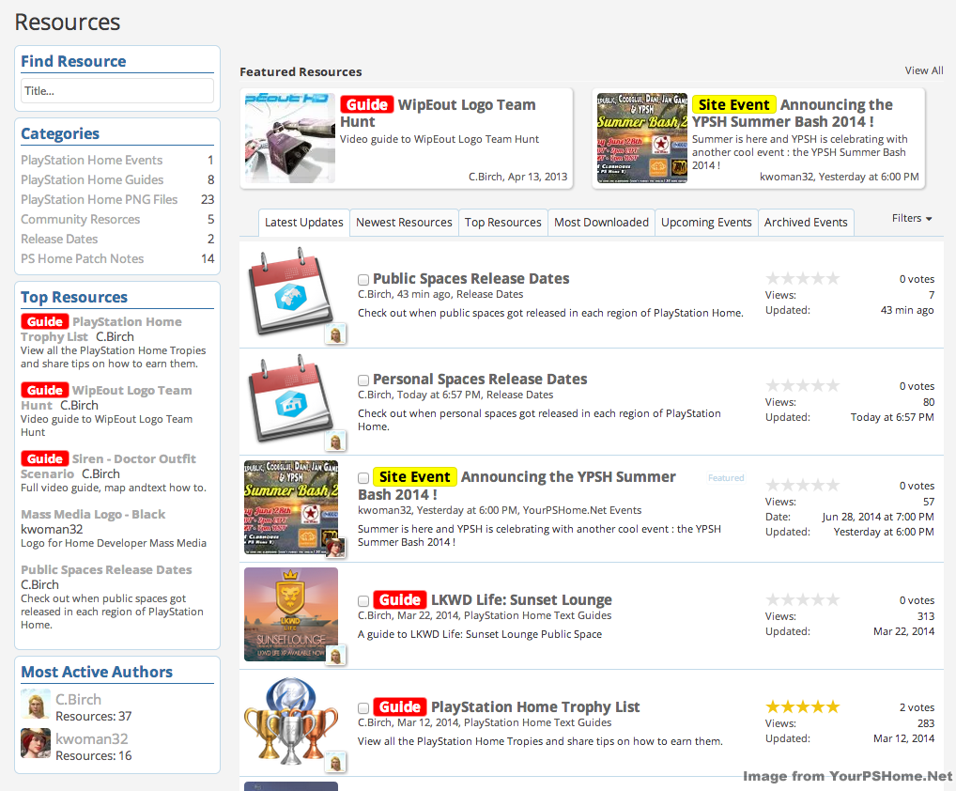Tick the LKWD Life: Sunset Lounge checkbox
Viewport: 956px width, 791px height.
(363, 601)
